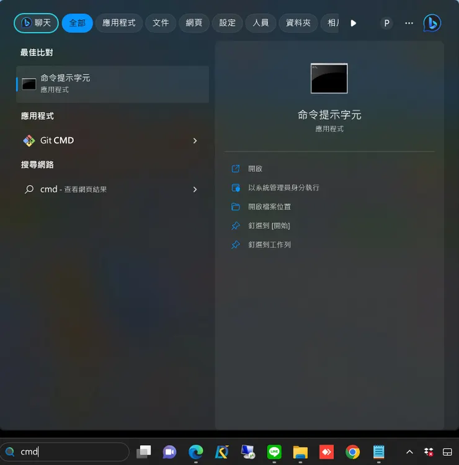Select the 全部 filter tab
459x465 pixels.
[x=77, y=23]
